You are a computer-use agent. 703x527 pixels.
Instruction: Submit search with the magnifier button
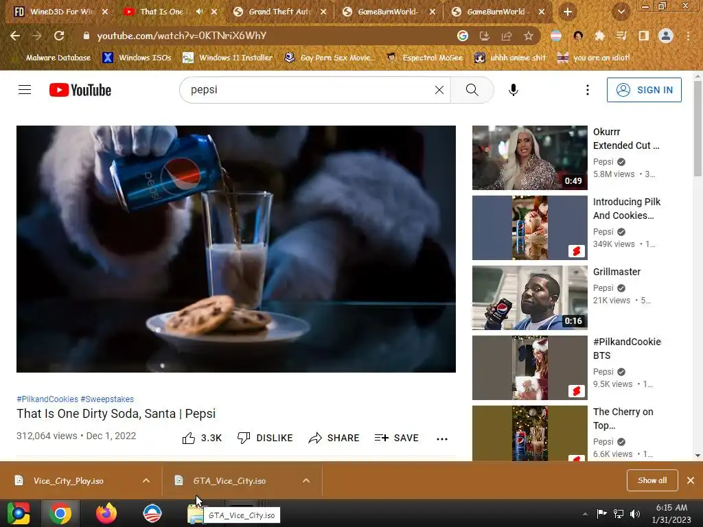click(472, 90)
